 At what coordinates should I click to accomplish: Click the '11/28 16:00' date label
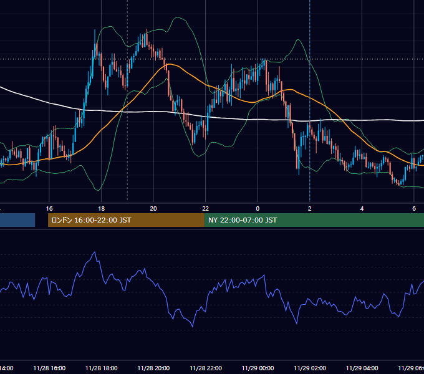49,368
